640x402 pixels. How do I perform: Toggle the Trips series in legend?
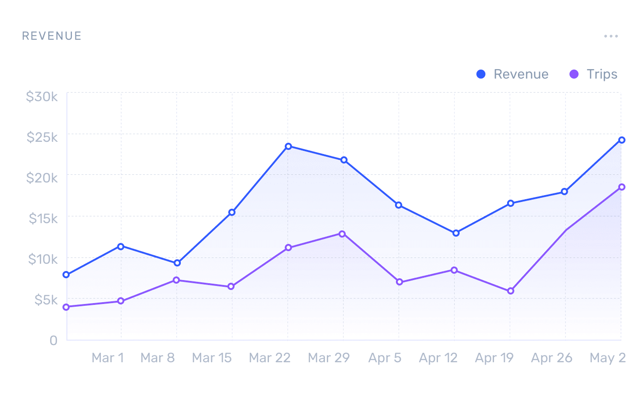[x=602, y=74]
